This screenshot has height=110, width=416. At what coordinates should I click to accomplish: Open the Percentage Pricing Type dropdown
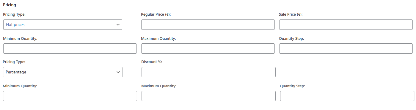coord(63,72)
